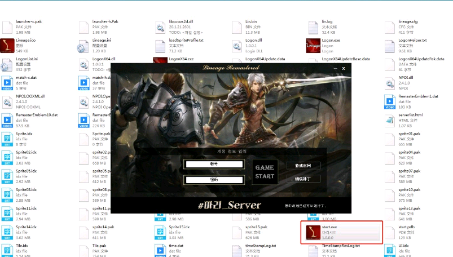Image resolution: width=453 pixels, height=257 pixels.
Task: Select the UI.idx subtitle icon
Action: pyautogui.click(x=390, y=250)
